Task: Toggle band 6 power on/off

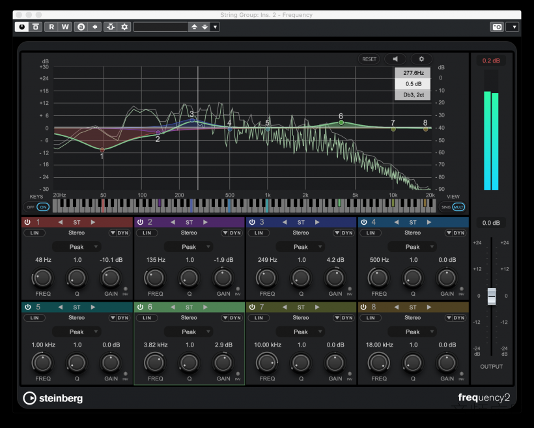Action: [140, 307]
